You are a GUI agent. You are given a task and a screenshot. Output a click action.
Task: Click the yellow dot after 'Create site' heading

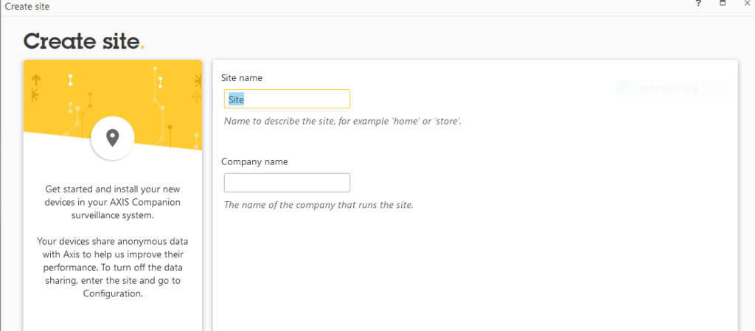pos(142,48)
